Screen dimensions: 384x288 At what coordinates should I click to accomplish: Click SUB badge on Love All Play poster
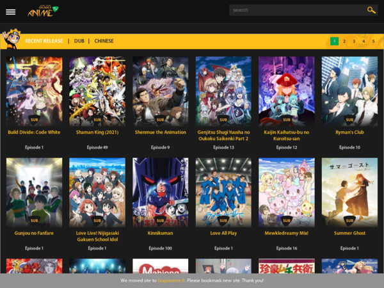pos(223,221)
